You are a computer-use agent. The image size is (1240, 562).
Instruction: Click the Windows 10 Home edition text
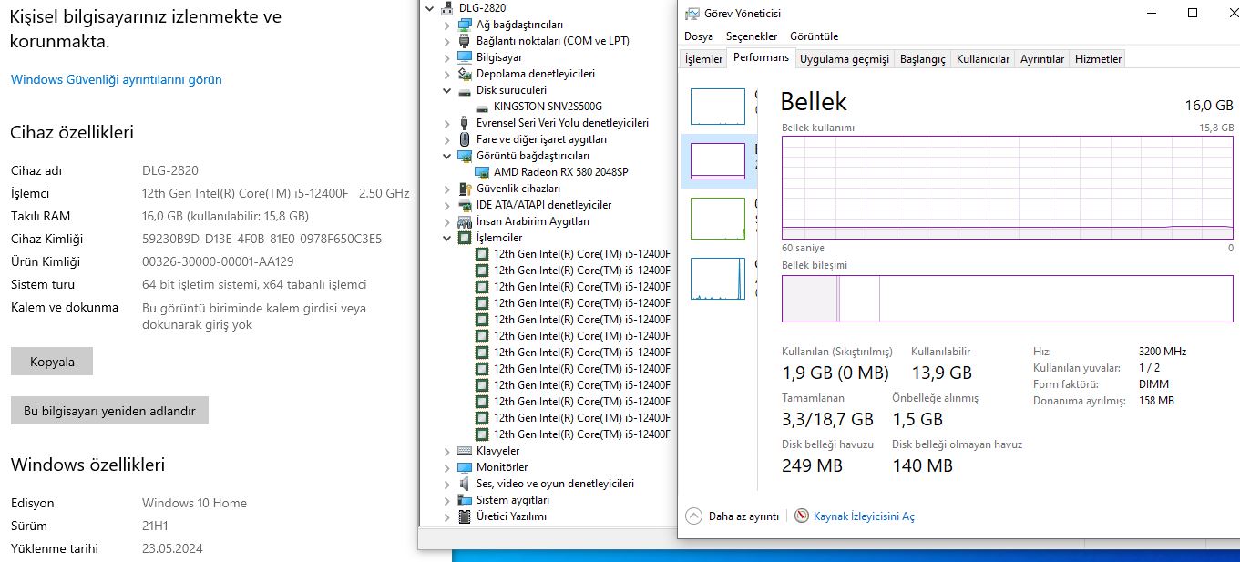pos(194,503)
